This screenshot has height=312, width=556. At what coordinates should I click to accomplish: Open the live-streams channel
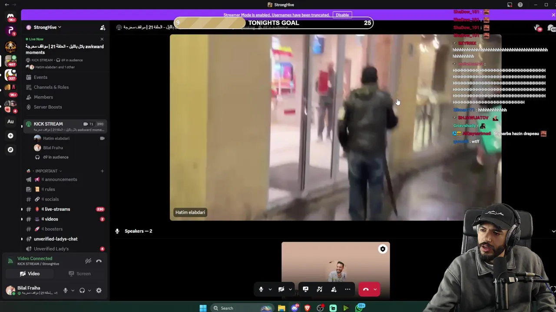coord(64,209)
